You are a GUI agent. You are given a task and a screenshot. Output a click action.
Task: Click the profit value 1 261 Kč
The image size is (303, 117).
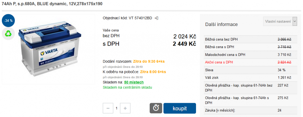coord(285,78)
